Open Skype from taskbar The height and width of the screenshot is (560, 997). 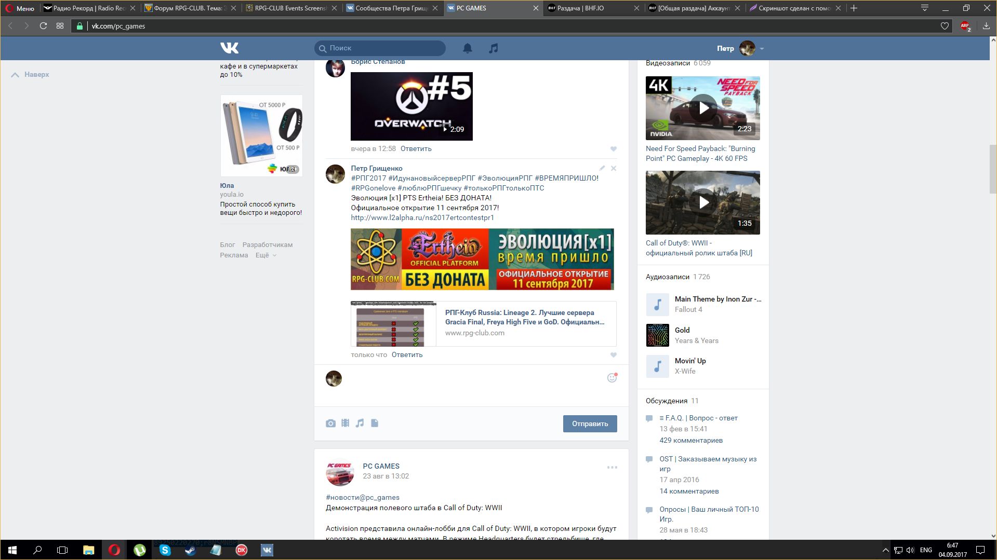click(x=165, y=550)
